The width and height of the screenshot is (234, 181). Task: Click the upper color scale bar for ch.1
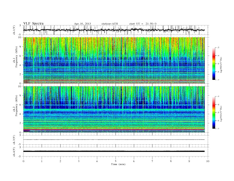click(214, 64)
